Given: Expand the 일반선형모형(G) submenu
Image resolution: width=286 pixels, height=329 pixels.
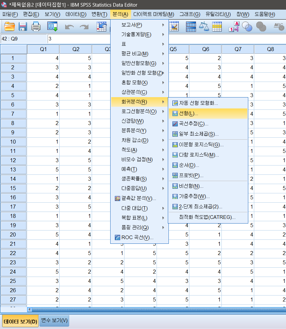Looking at the screenshot, I should pos(139,63).
